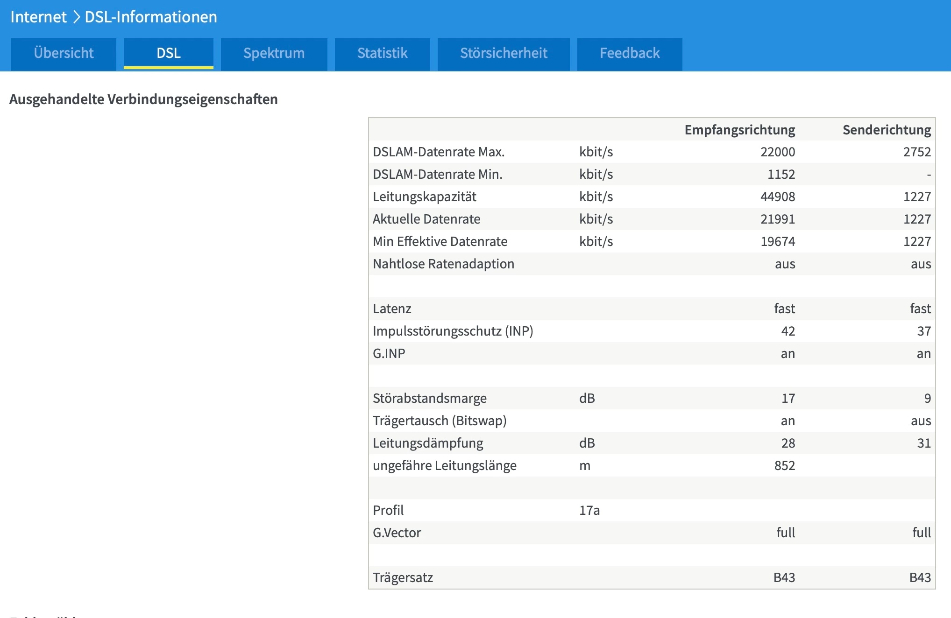Open the Feedback tab
951x618 pixels.
[x=629, y=53]
